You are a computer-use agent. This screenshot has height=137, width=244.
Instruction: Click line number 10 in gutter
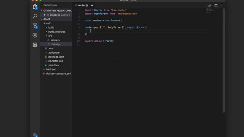78,41
